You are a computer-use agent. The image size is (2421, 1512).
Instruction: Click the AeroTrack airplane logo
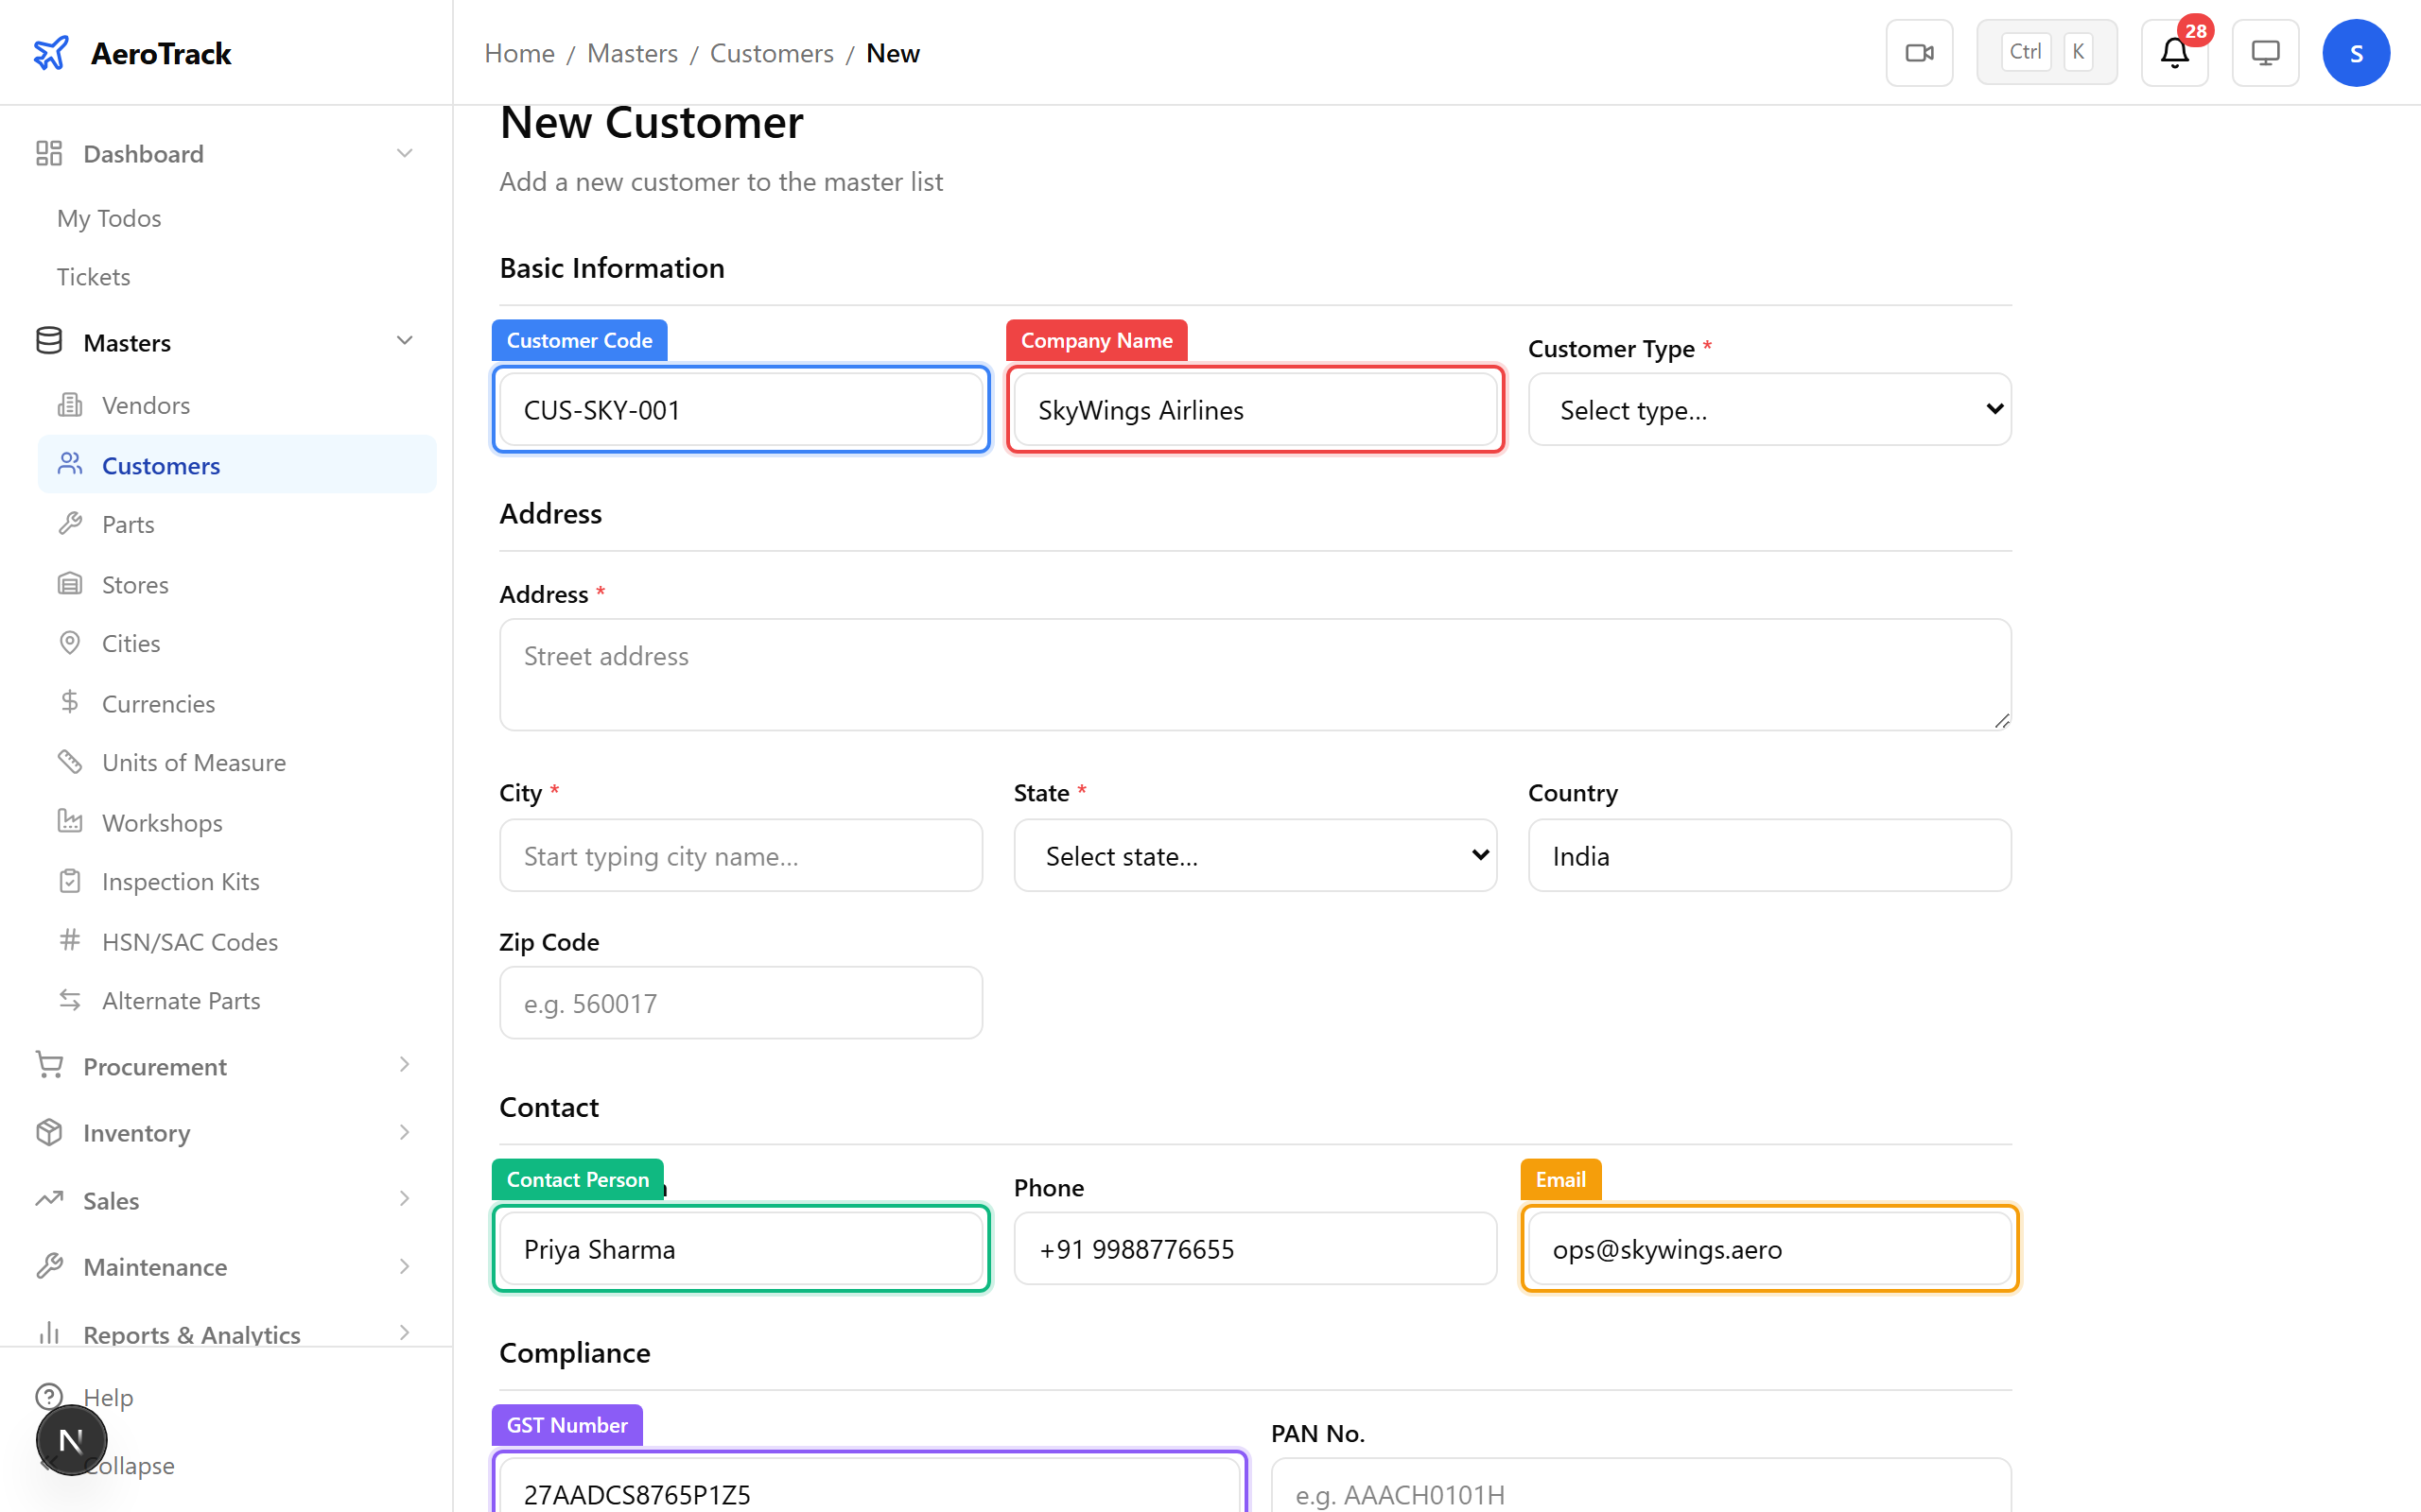tap(50, 52)
